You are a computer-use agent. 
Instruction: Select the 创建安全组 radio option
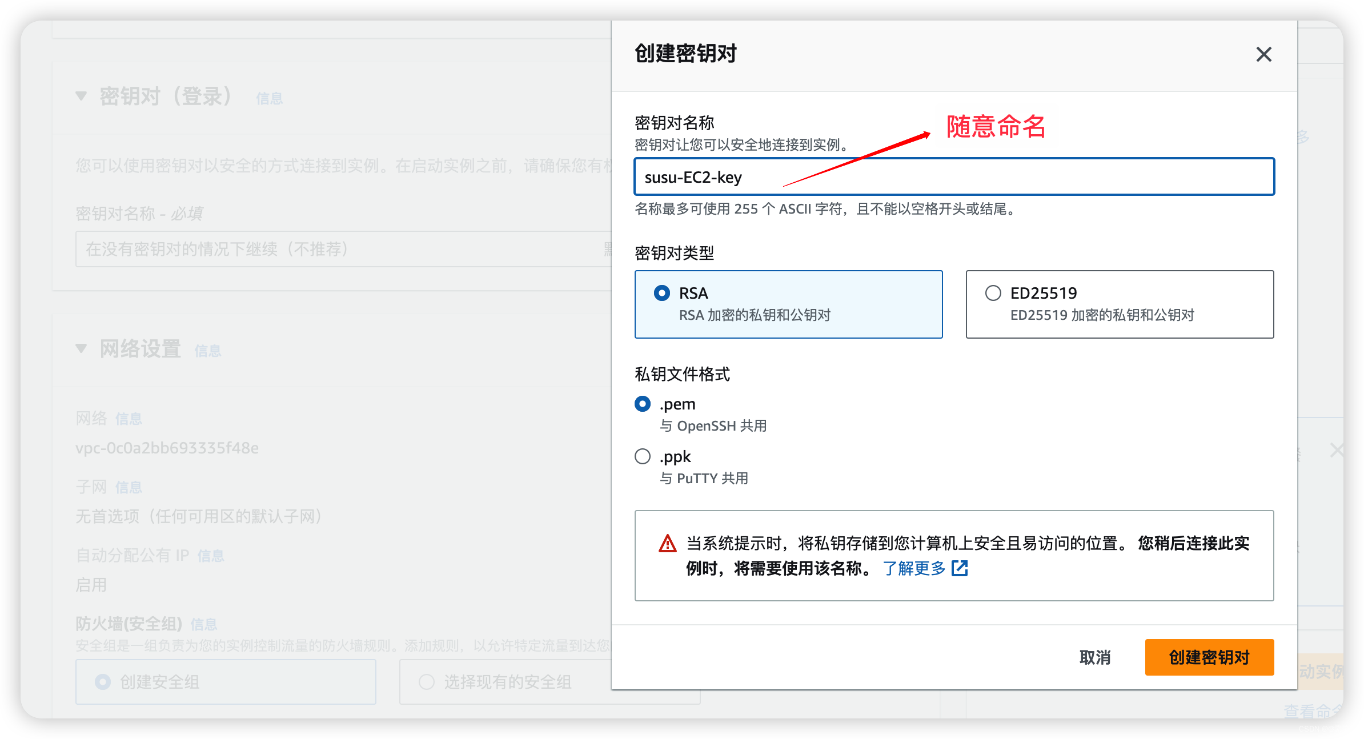103,682
